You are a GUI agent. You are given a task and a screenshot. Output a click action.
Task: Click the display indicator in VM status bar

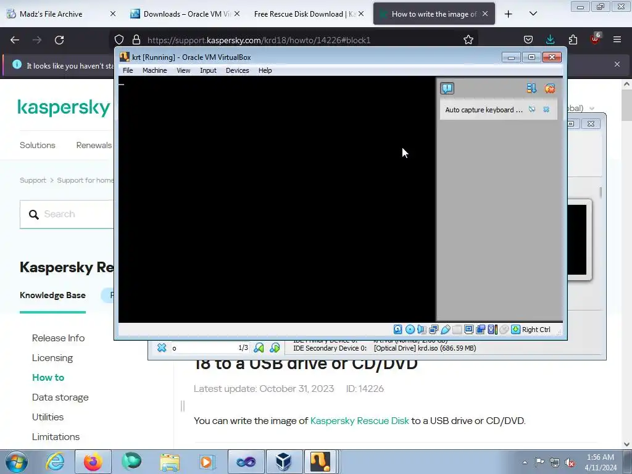tap(469, 330)
